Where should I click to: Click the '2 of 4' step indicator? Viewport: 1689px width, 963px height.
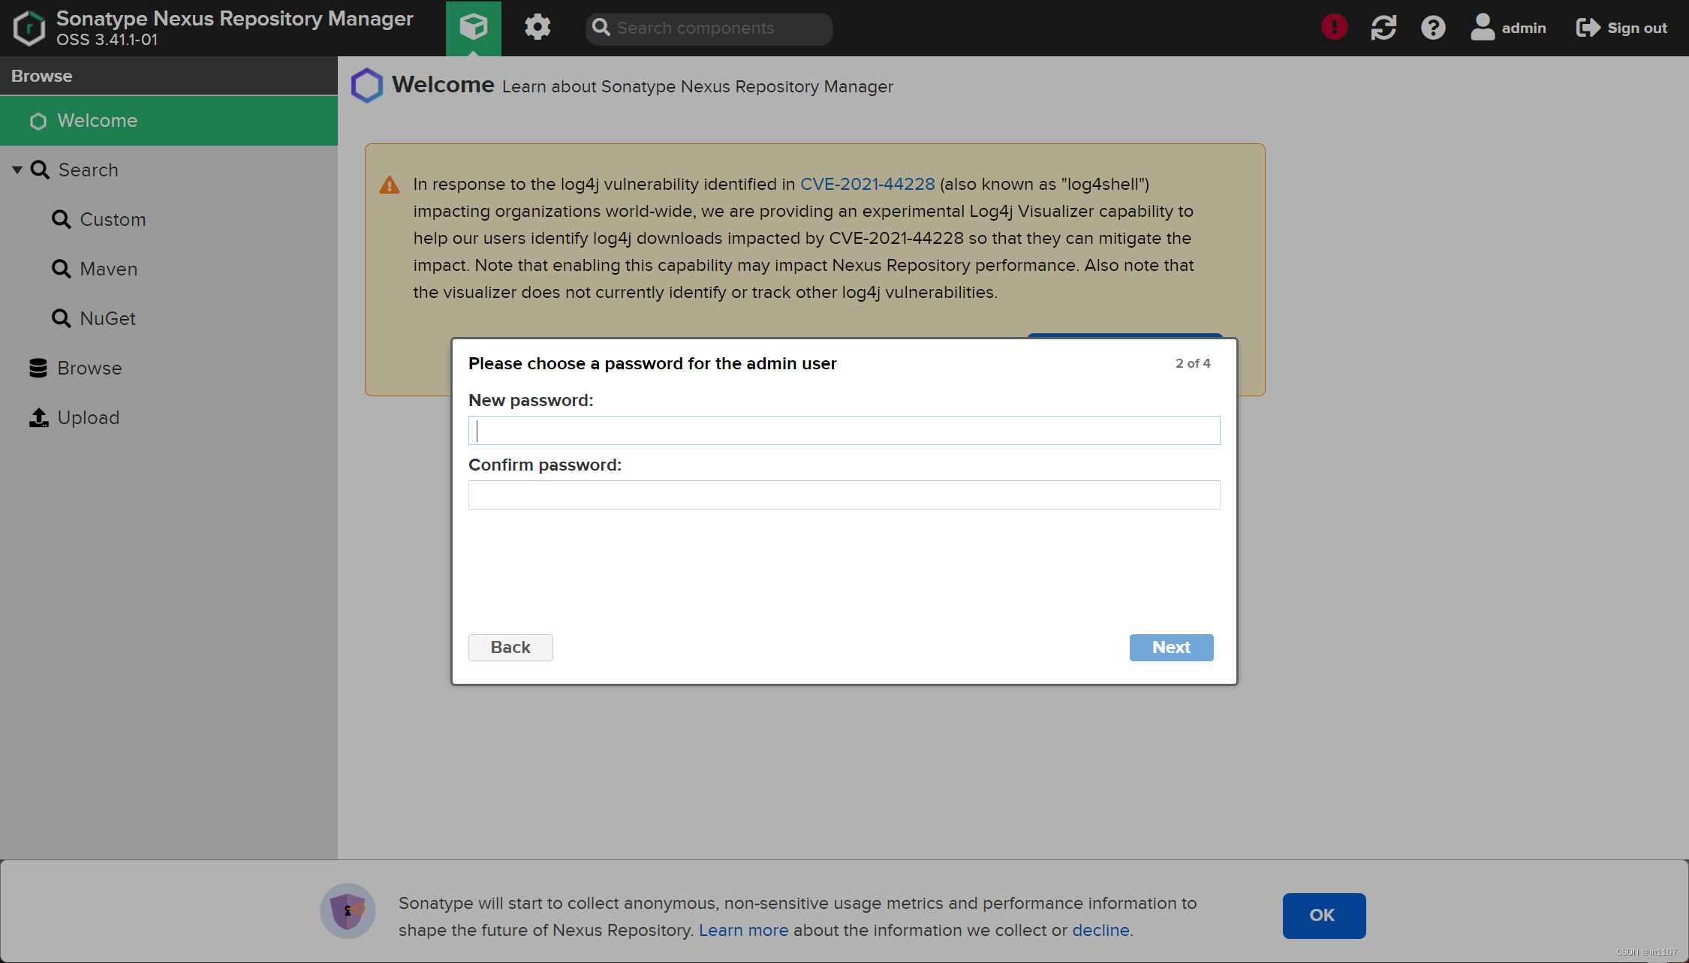pos(1193,363)
